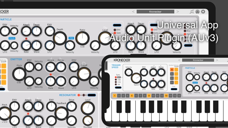Open the music notes icon in tablet header
The width and height of the screenshot is (228, 128).
(x=192, y=12)
